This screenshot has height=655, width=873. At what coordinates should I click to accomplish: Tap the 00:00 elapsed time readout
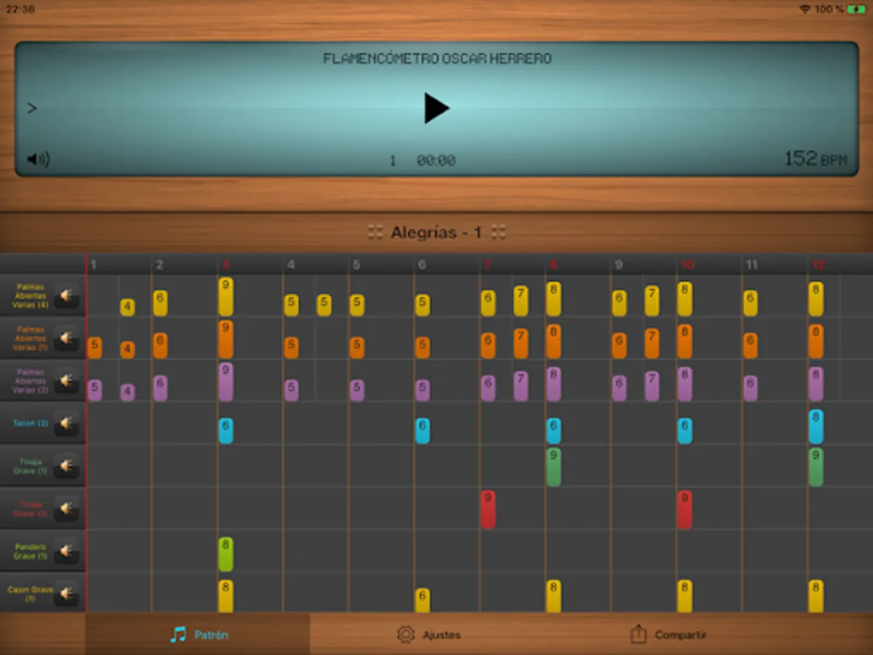(x=436, y=161)
